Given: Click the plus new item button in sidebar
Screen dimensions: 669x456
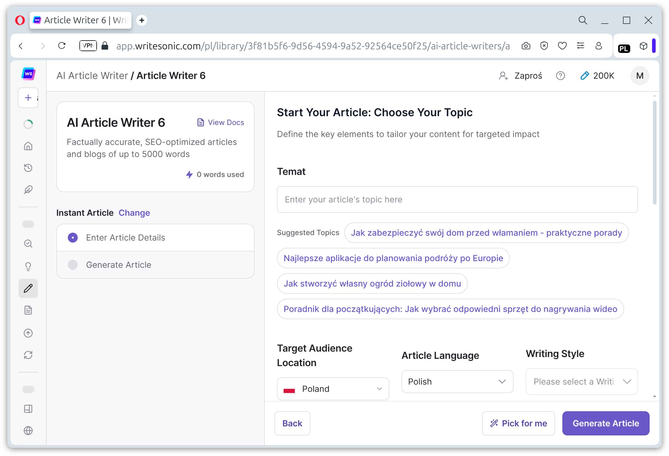Looking at the screenshot, I should (x=28, y=98).
